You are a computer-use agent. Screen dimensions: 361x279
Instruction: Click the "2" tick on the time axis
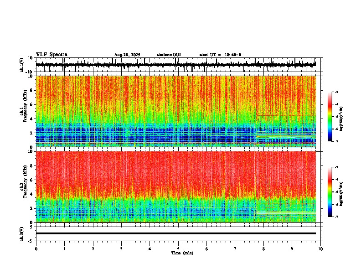tap(93, 249)
